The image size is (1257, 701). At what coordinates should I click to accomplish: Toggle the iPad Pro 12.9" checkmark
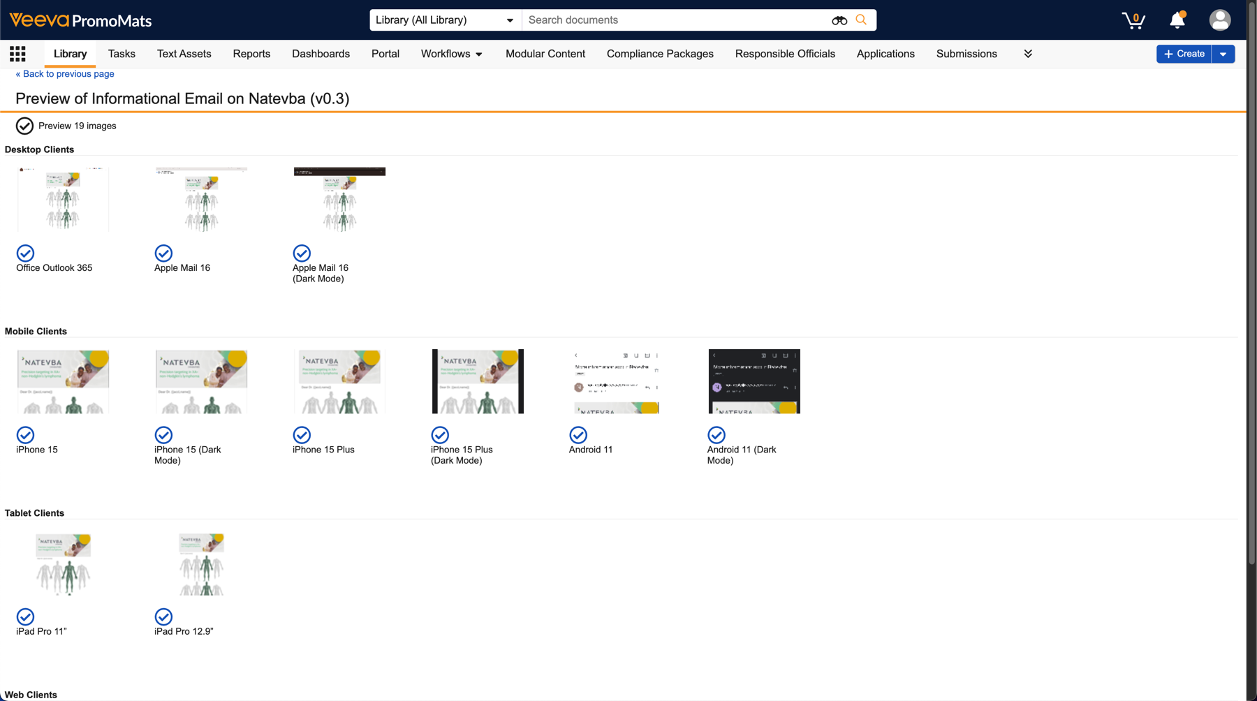(163, 617)
